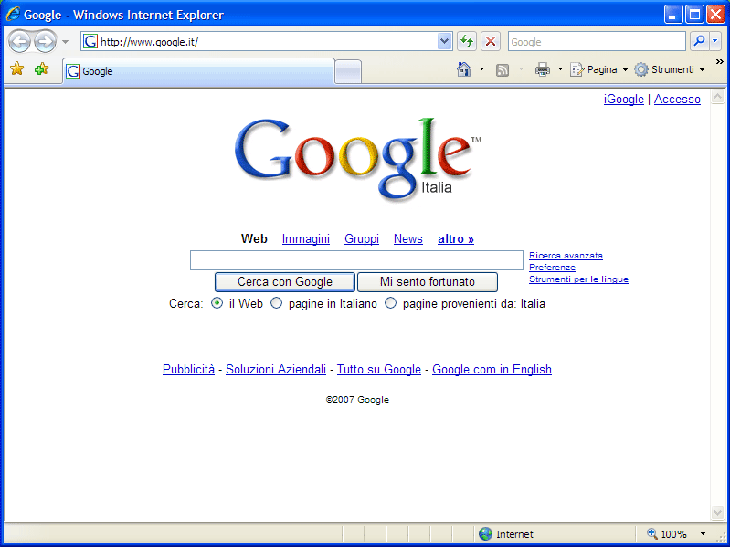Image resolution: width=730 pixels, height=547 pixels.
Task: Open a new blank tab
Action: [348, 72]
